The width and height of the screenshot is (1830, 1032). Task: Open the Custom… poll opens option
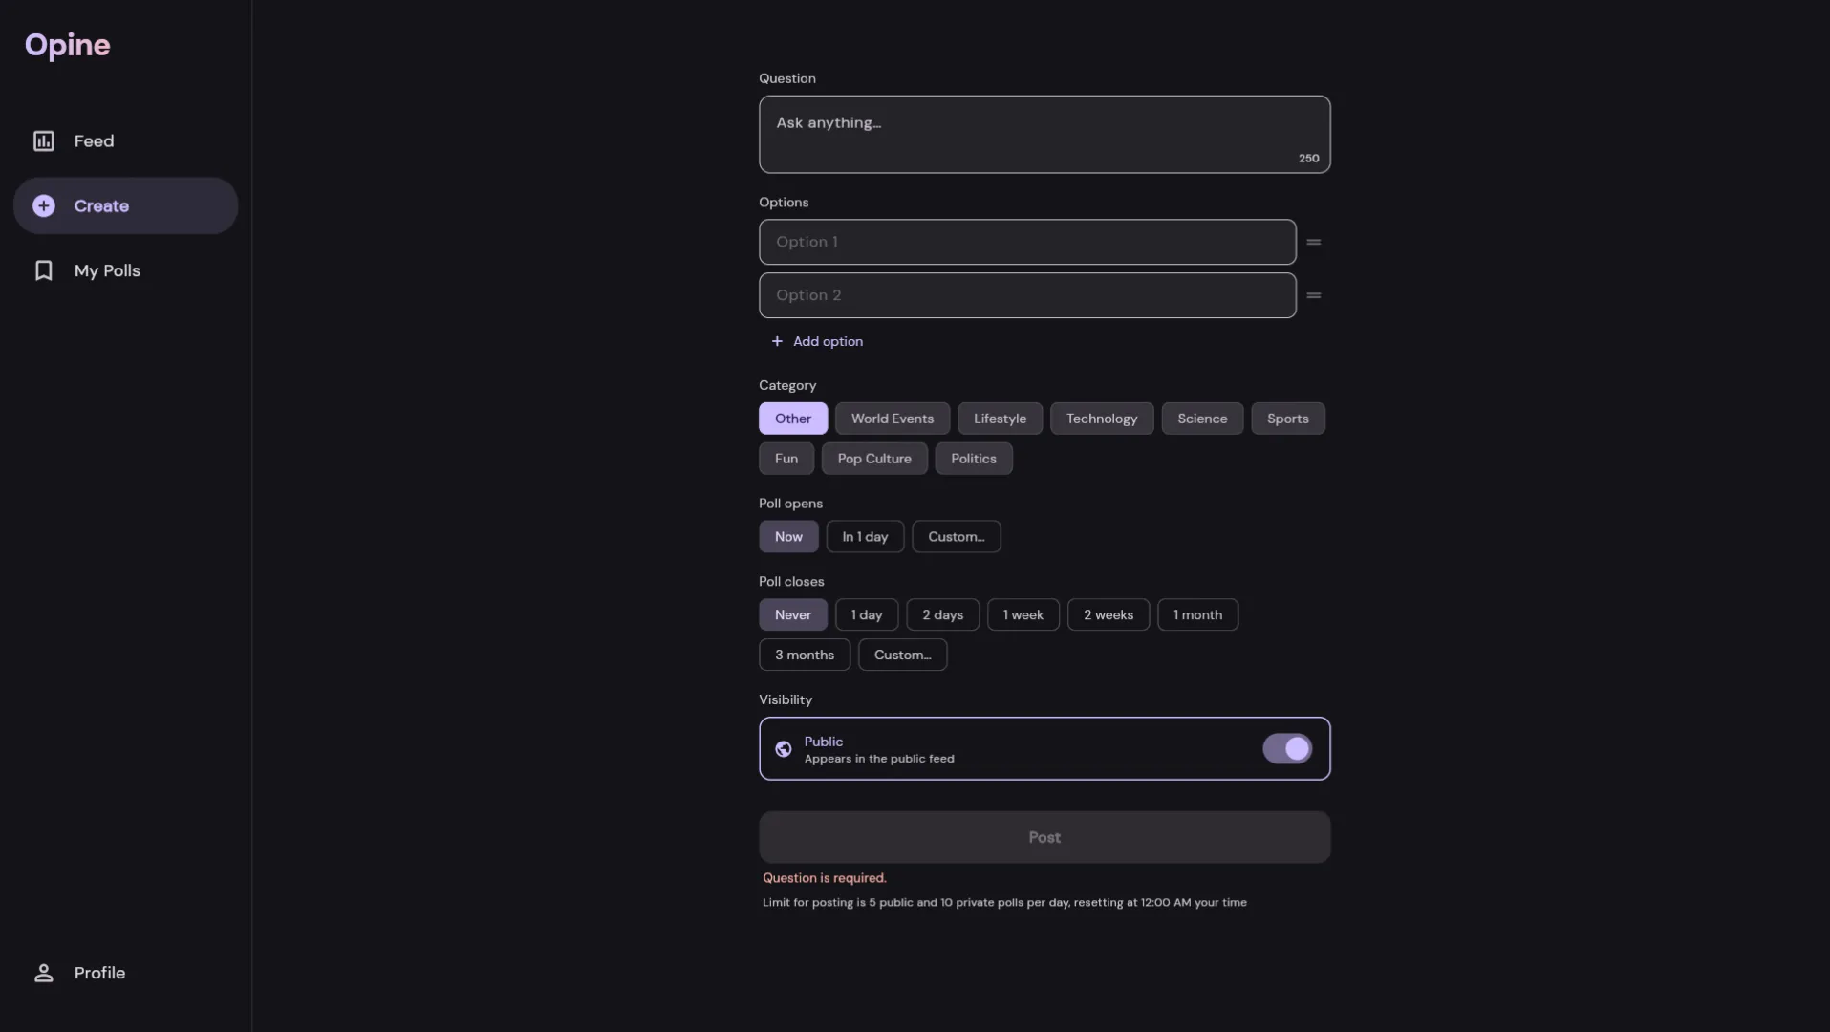957,537
